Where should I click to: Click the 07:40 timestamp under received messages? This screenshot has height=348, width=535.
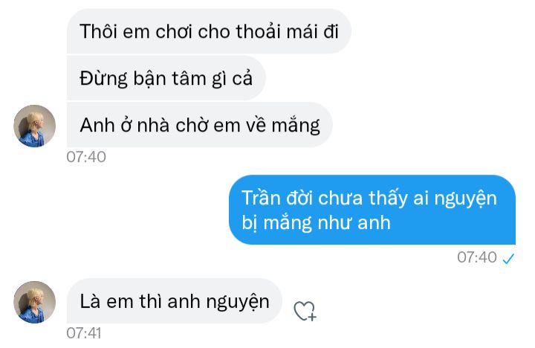[86, 157]
